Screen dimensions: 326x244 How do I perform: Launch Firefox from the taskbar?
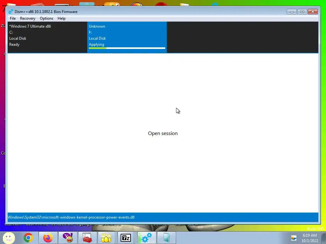(x=48, y=238)
